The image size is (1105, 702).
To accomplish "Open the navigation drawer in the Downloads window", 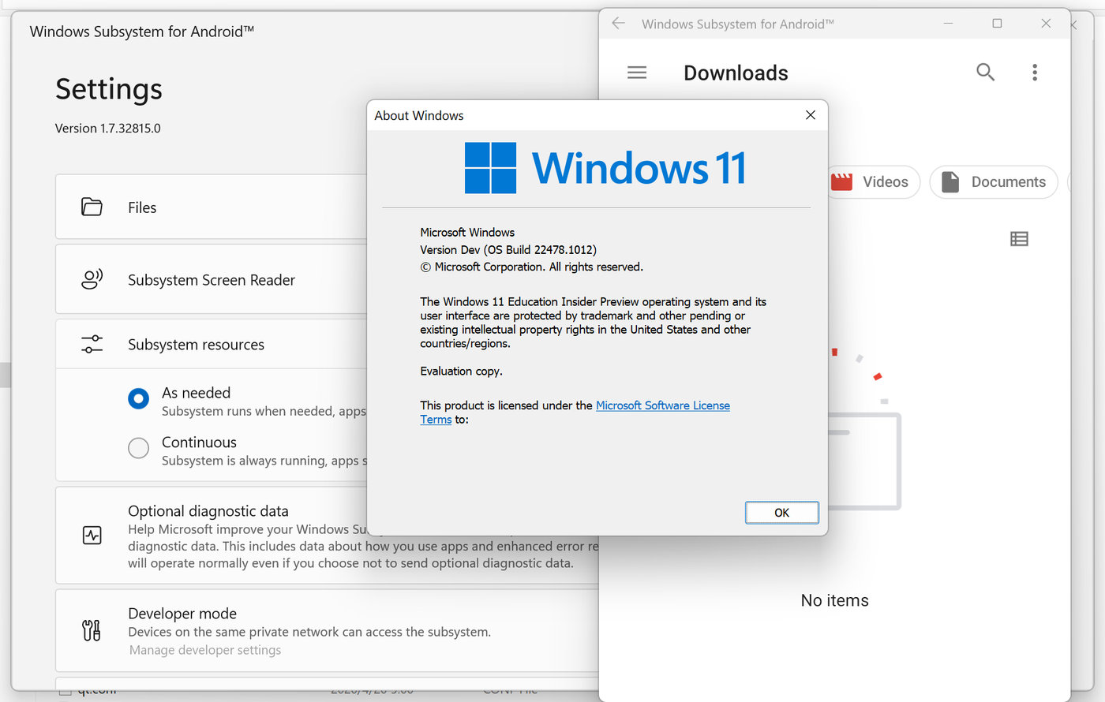I will (636, 72).
